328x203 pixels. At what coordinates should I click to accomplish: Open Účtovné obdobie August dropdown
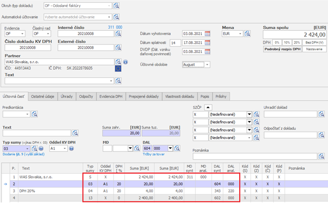207,65
